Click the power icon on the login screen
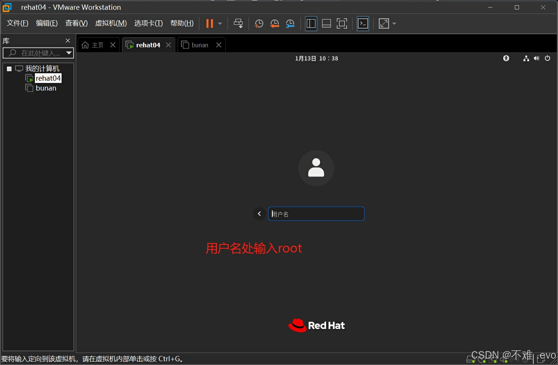The height and width of the screenshot is (365, 558). point(547,58)
